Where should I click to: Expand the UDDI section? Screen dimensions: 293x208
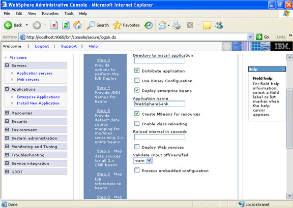tap(7, 171)
